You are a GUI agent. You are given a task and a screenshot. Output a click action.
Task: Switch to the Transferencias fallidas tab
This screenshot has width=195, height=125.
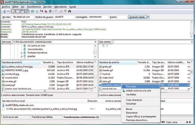coord(46,117)
